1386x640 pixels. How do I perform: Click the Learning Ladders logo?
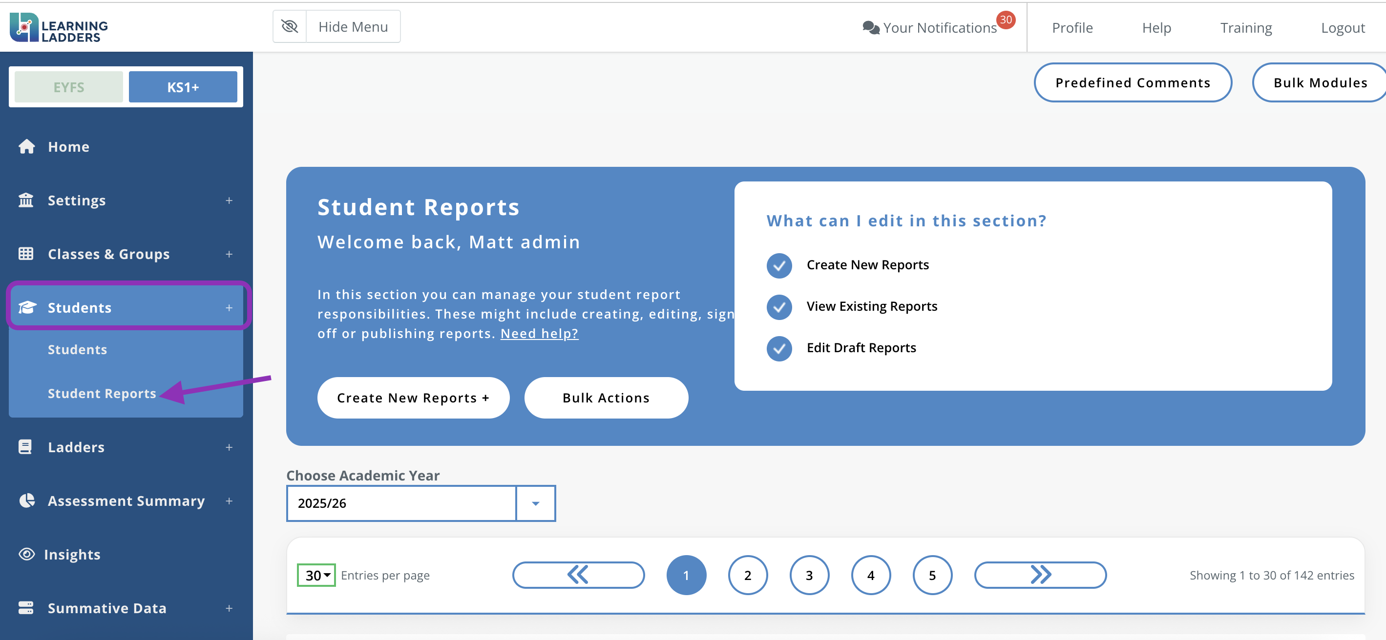pos(59,27)
